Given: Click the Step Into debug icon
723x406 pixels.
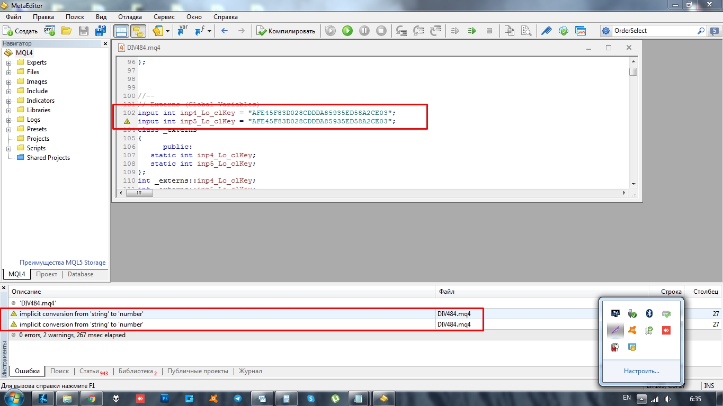Looking at the screenshot, I should click(401, 31).
